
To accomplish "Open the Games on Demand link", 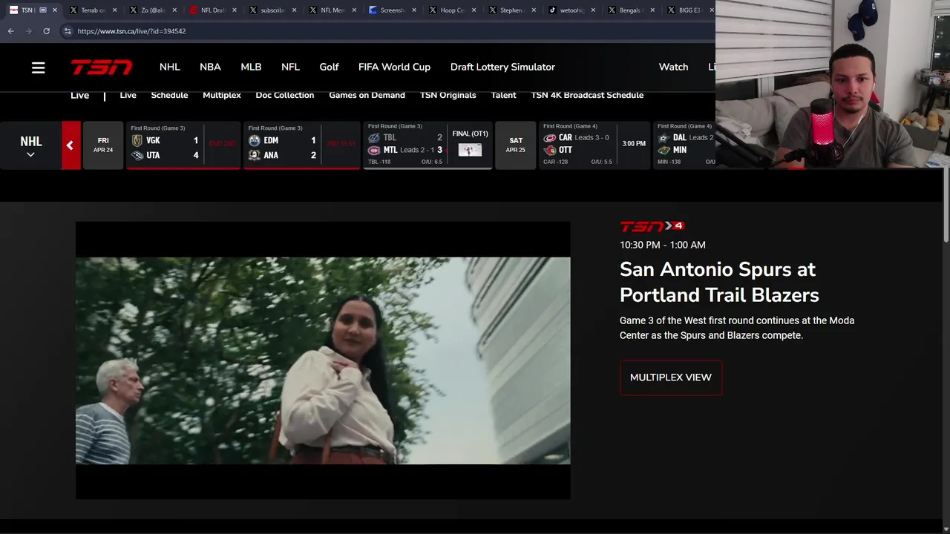I will coord(367,95).
